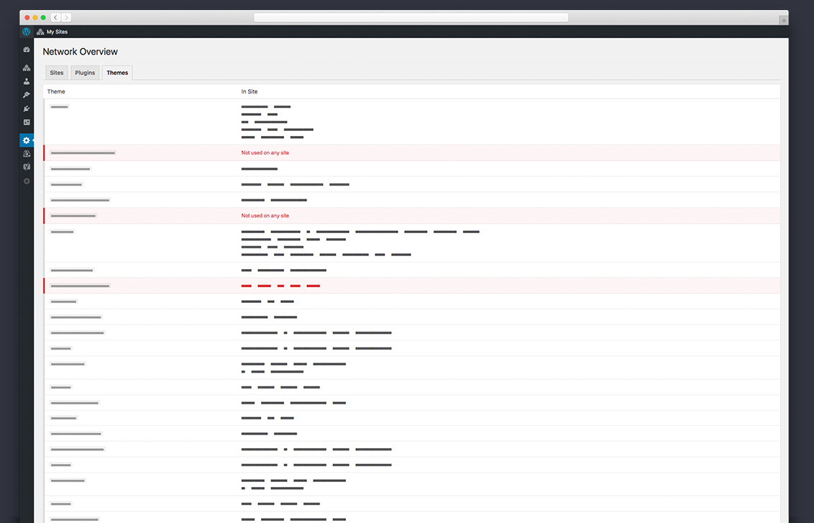
Task: Click the browser back arrow
Action: click(x=55, y=18)
